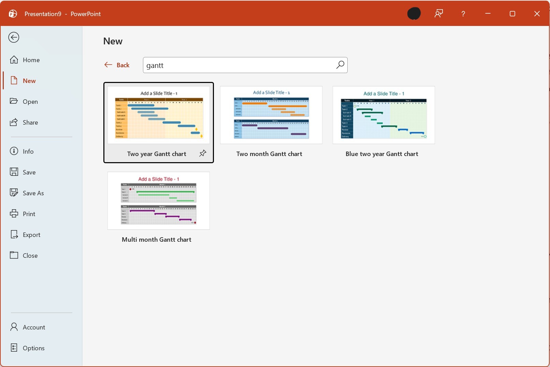Click the Print printer icon
The height and width of the screenshot is (367, 550).
click(x=14, y=213)
